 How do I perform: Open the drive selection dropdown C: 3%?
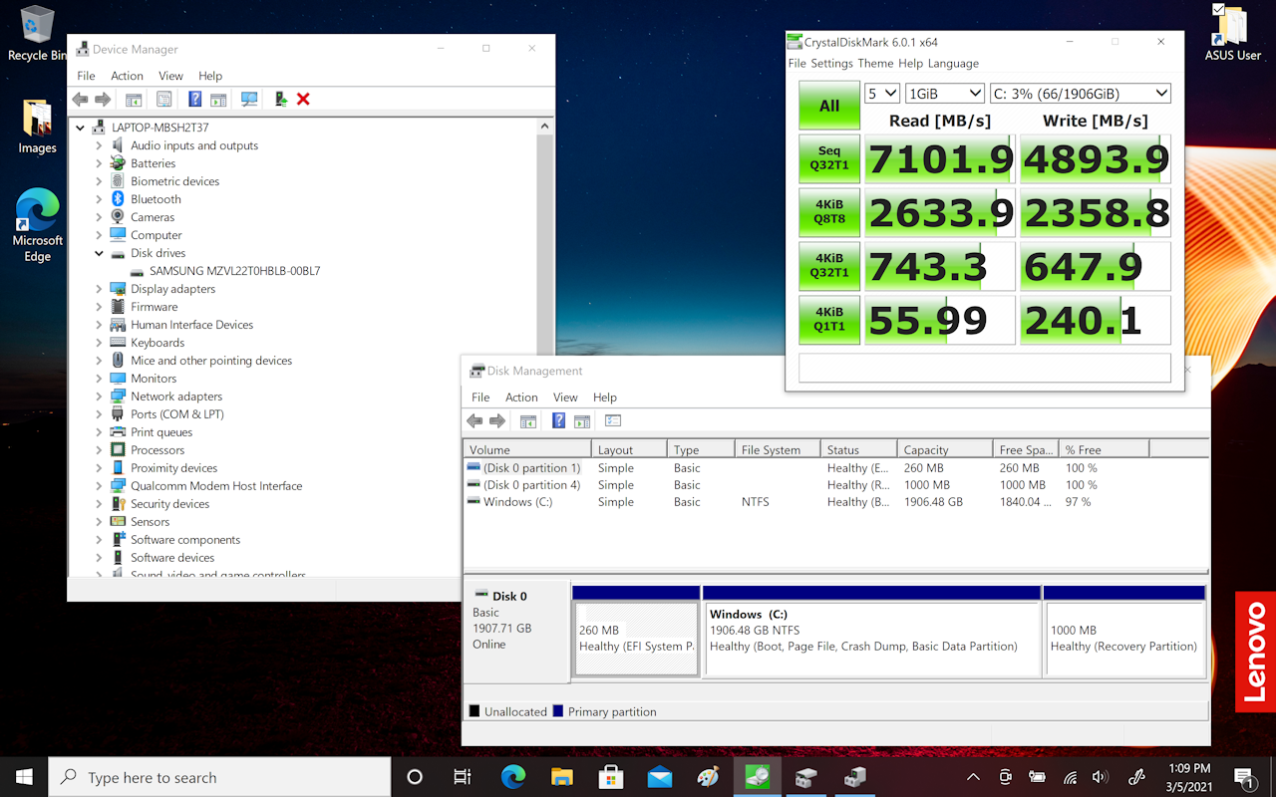pos(1081,94)
